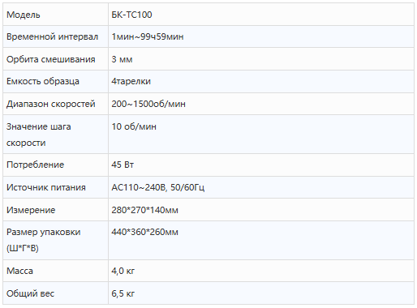
Task: Click the 'Орбита смешивания' label
Action: [51, 59]
